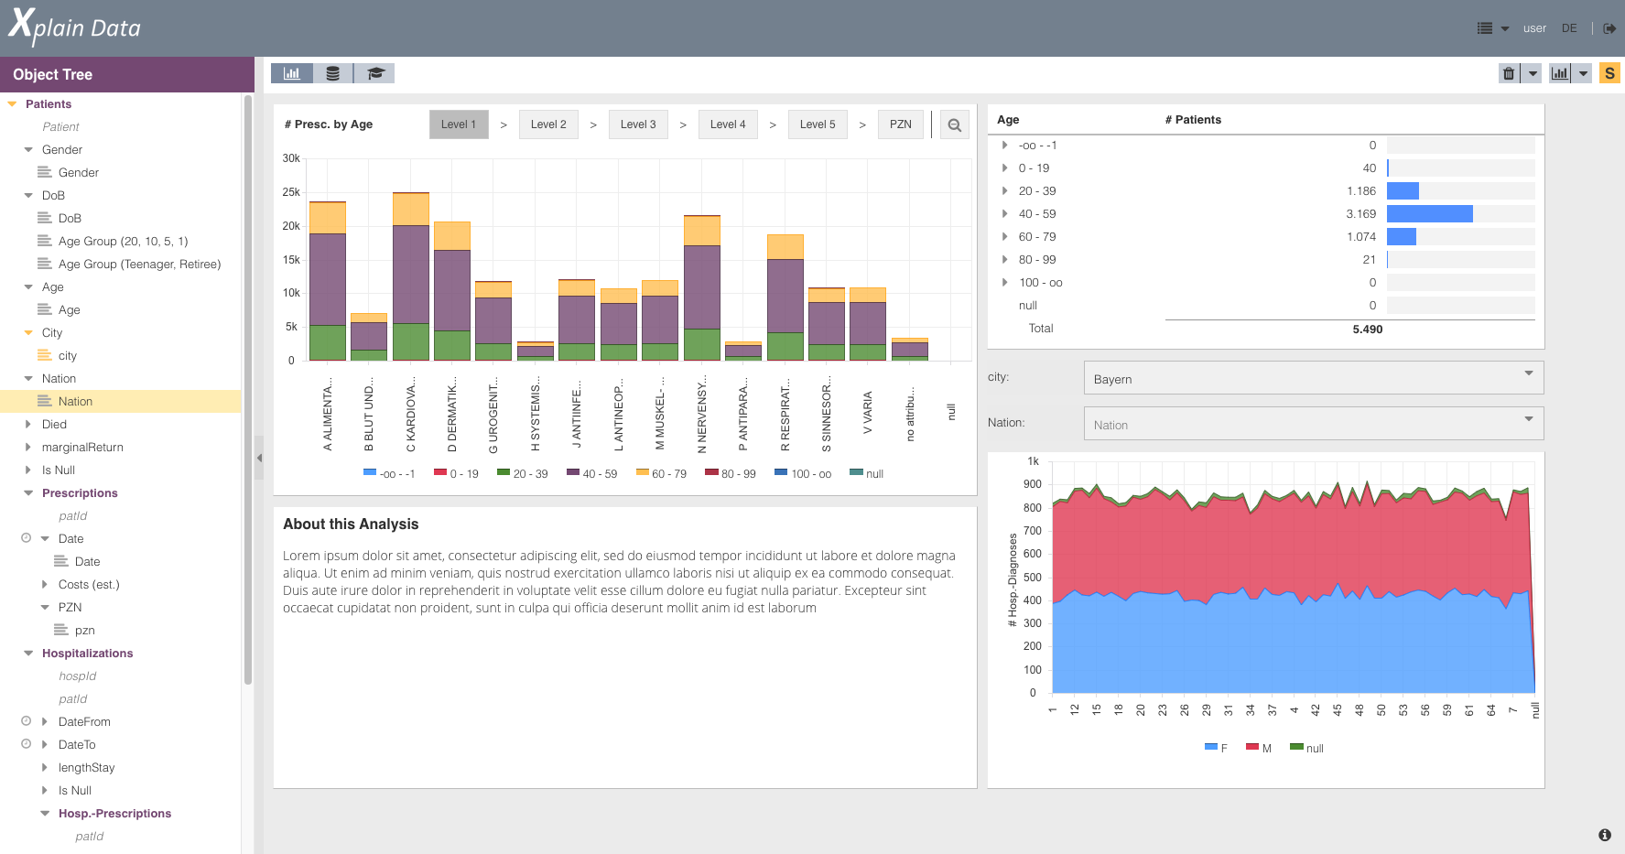1625x854 pixels.
Task: Expand the Died tree node
Action: pyautogui.click(x=28, y=424)
